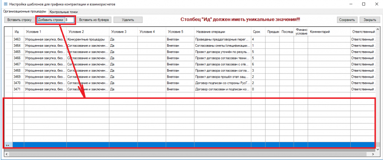Viewport: 383px width, 160px height.
Task: Minimize the template settings window
Action: point(352,4)
